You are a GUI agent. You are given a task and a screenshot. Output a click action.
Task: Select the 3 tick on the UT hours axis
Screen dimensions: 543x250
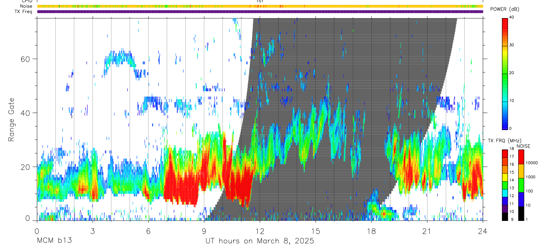click(92, 231)
